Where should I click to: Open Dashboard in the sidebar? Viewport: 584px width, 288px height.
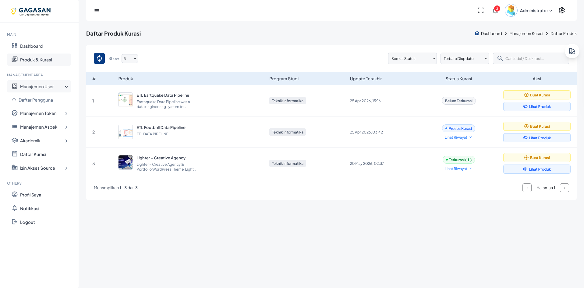pos(39,46)
